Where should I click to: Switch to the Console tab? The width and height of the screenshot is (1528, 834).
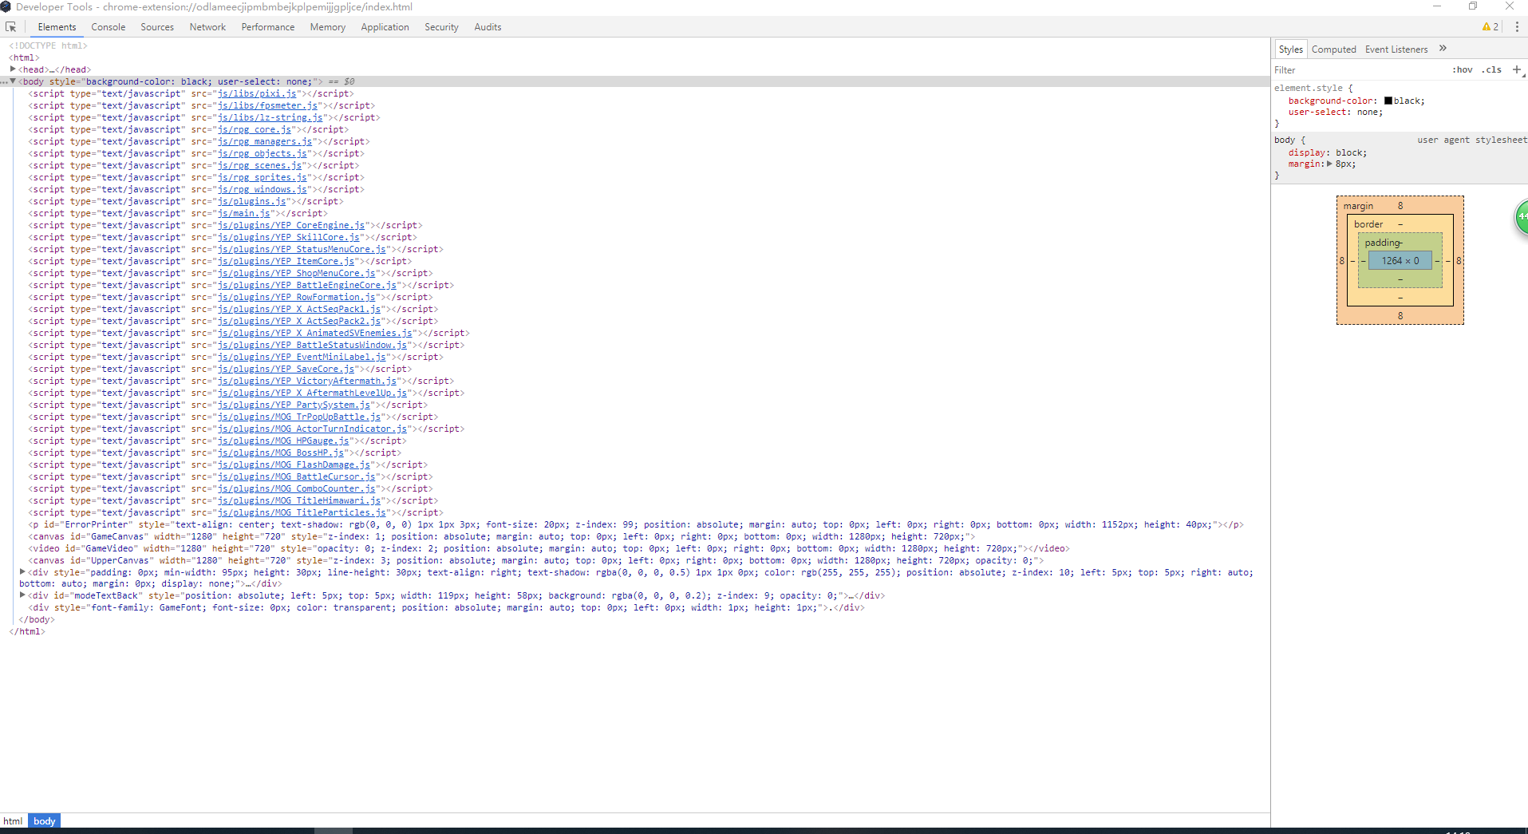(x=109, y=27)
